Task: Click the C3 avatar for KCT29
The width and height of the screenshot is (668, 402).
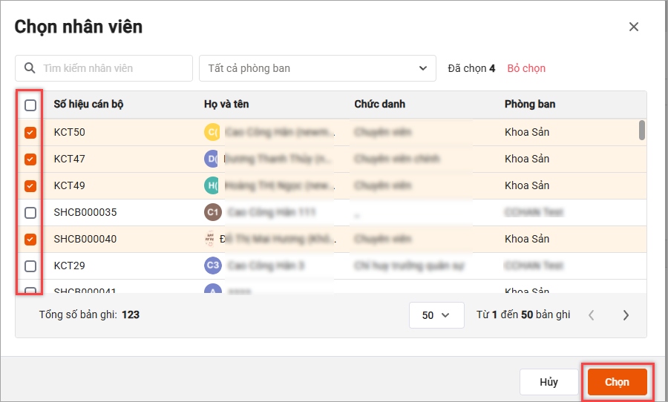Action: click(212, 266)
